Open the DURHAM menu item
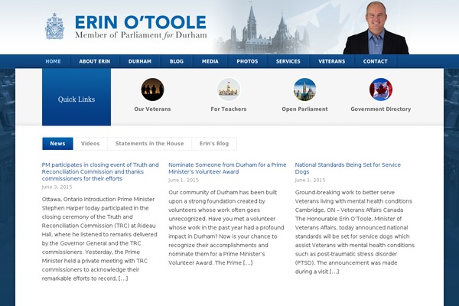The width and height of the screenshot is (459, 306). tap(140, 61)
